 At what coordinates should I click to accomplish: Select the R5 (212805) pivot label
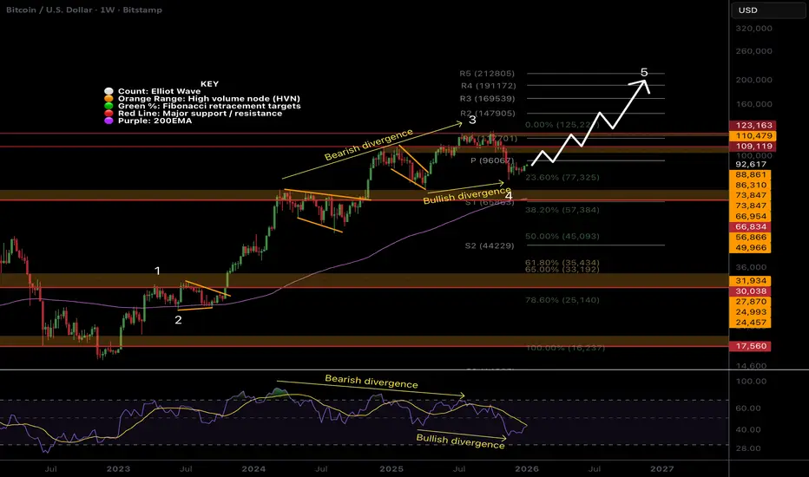click(487, 73)
